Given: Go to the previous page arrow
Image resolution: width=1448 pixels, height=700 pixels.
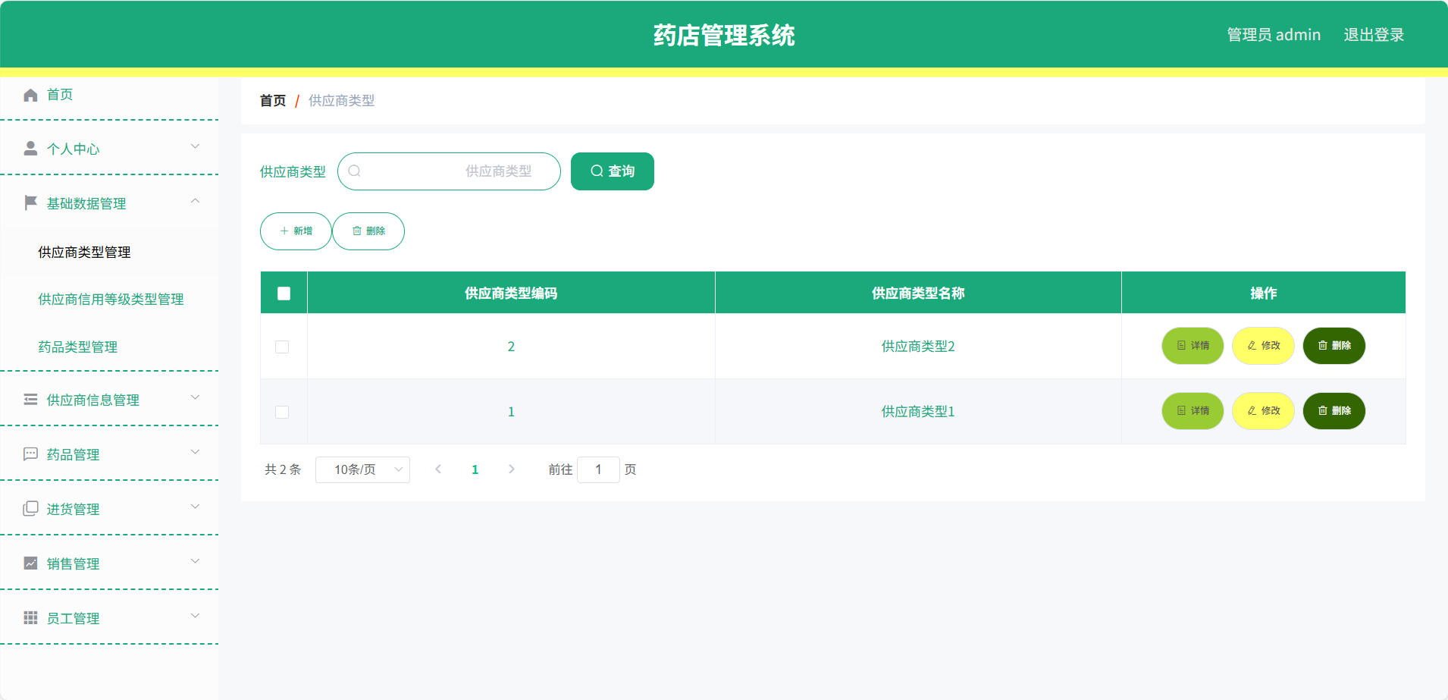Looking at the screenshot, I should 438,469.
